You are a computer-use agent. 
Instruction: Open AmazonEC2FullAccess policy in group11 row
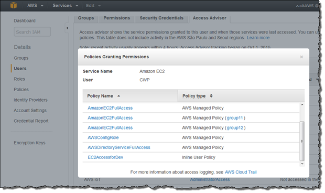coord(110,118)
